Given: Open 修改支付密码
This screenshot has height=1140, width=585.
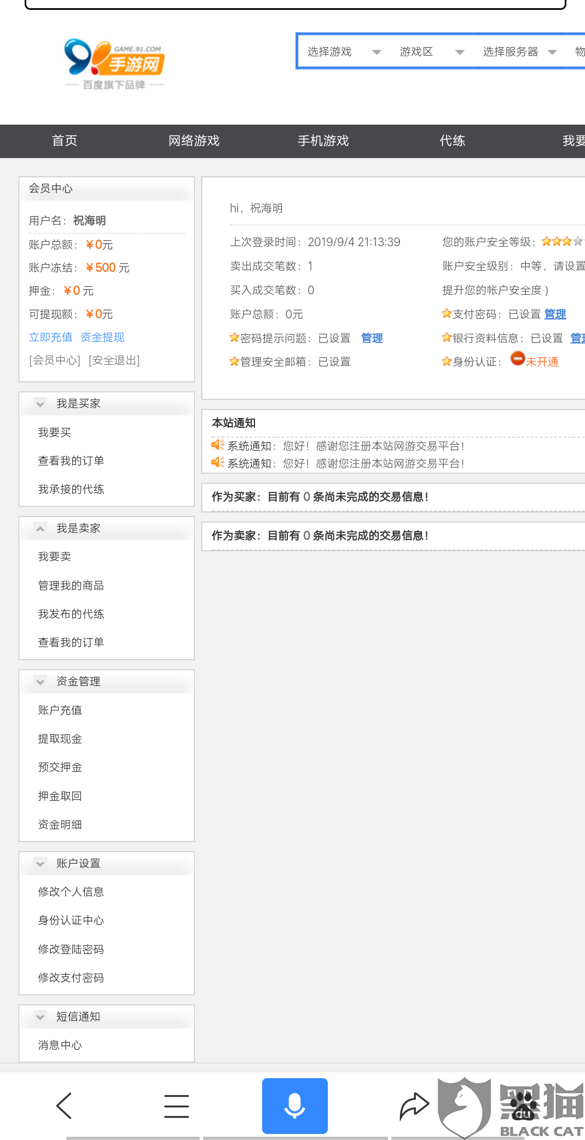Looking at the screenshot, I should click(71, 978).
